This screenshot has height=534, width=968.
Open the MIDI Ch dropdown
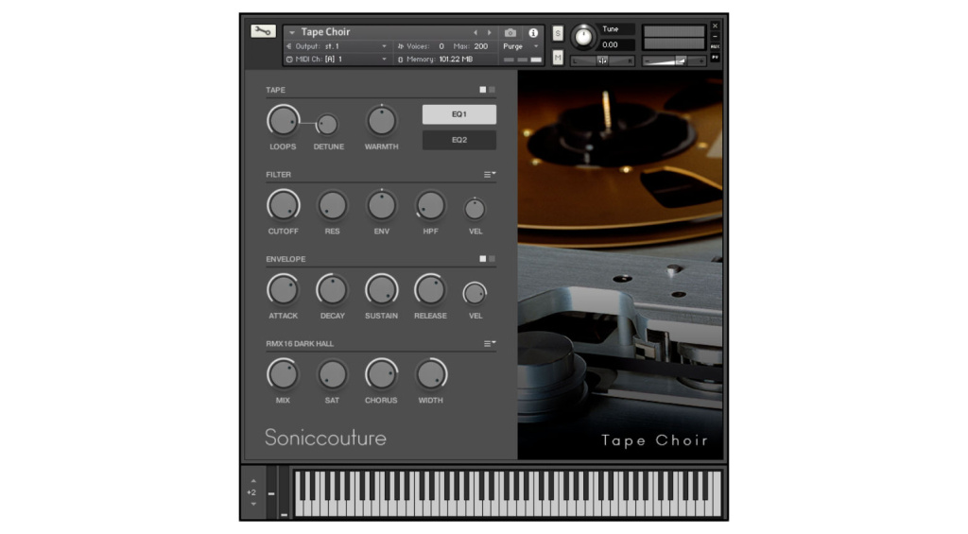pos(337,60)
